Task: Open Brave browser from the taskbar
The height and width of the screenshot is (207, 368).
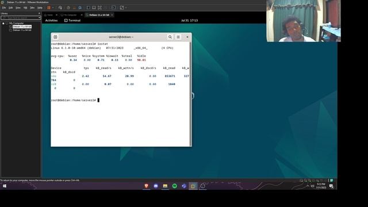Action: click(146, 186)
